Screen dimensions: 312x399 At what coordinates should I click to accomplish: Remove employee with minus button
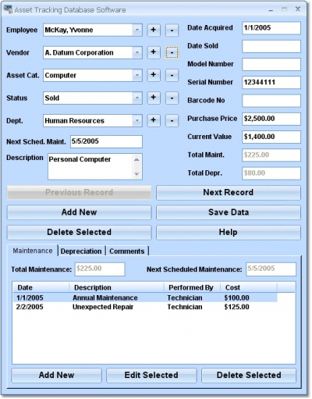click(x=172, y=30)
